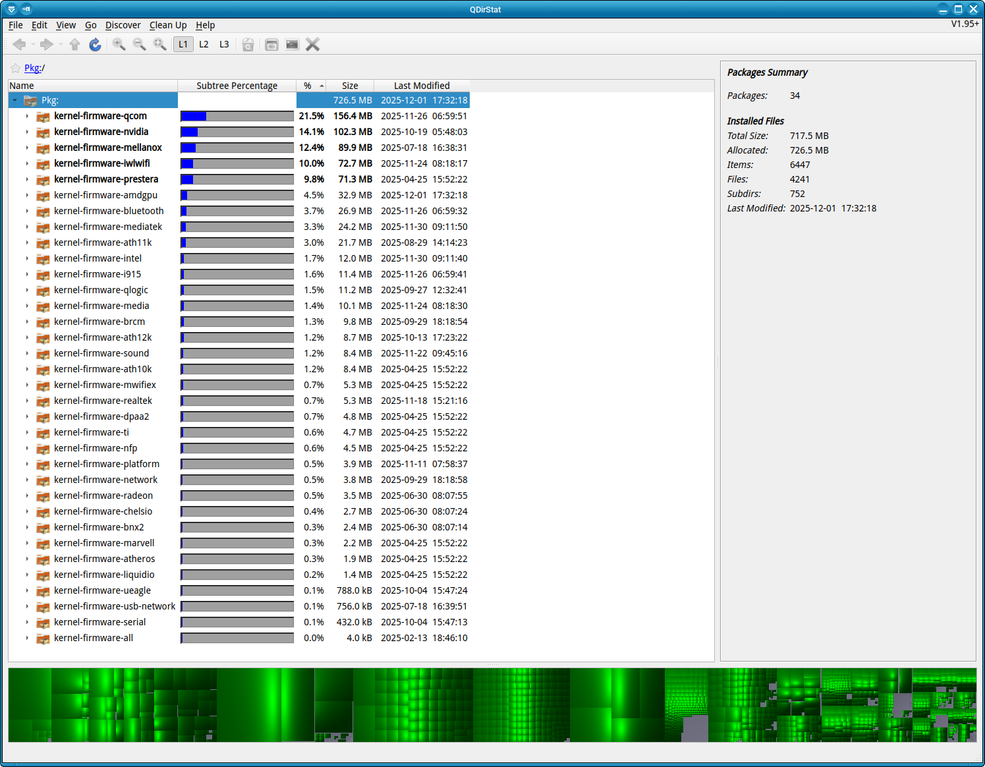
Task: Toggle the L1 layout button
Action: [x=183, y=44]
